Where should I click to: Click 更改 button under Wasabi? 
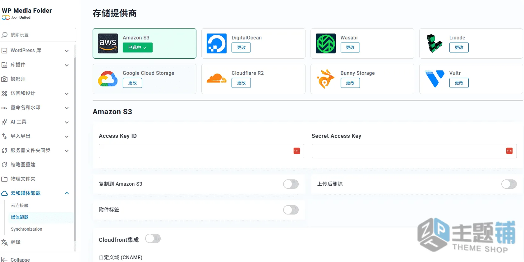[350, 47]
